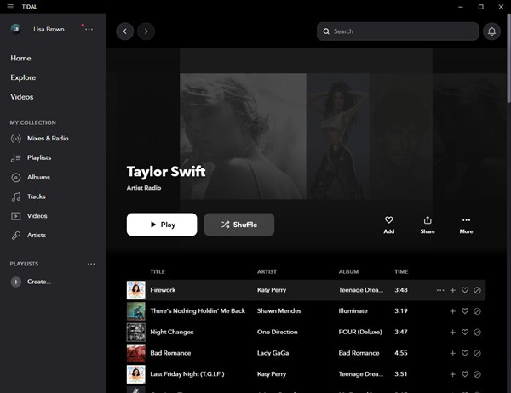The image size is (511, 393).
Task: Block Last Friday Night track
Action: 477,374
